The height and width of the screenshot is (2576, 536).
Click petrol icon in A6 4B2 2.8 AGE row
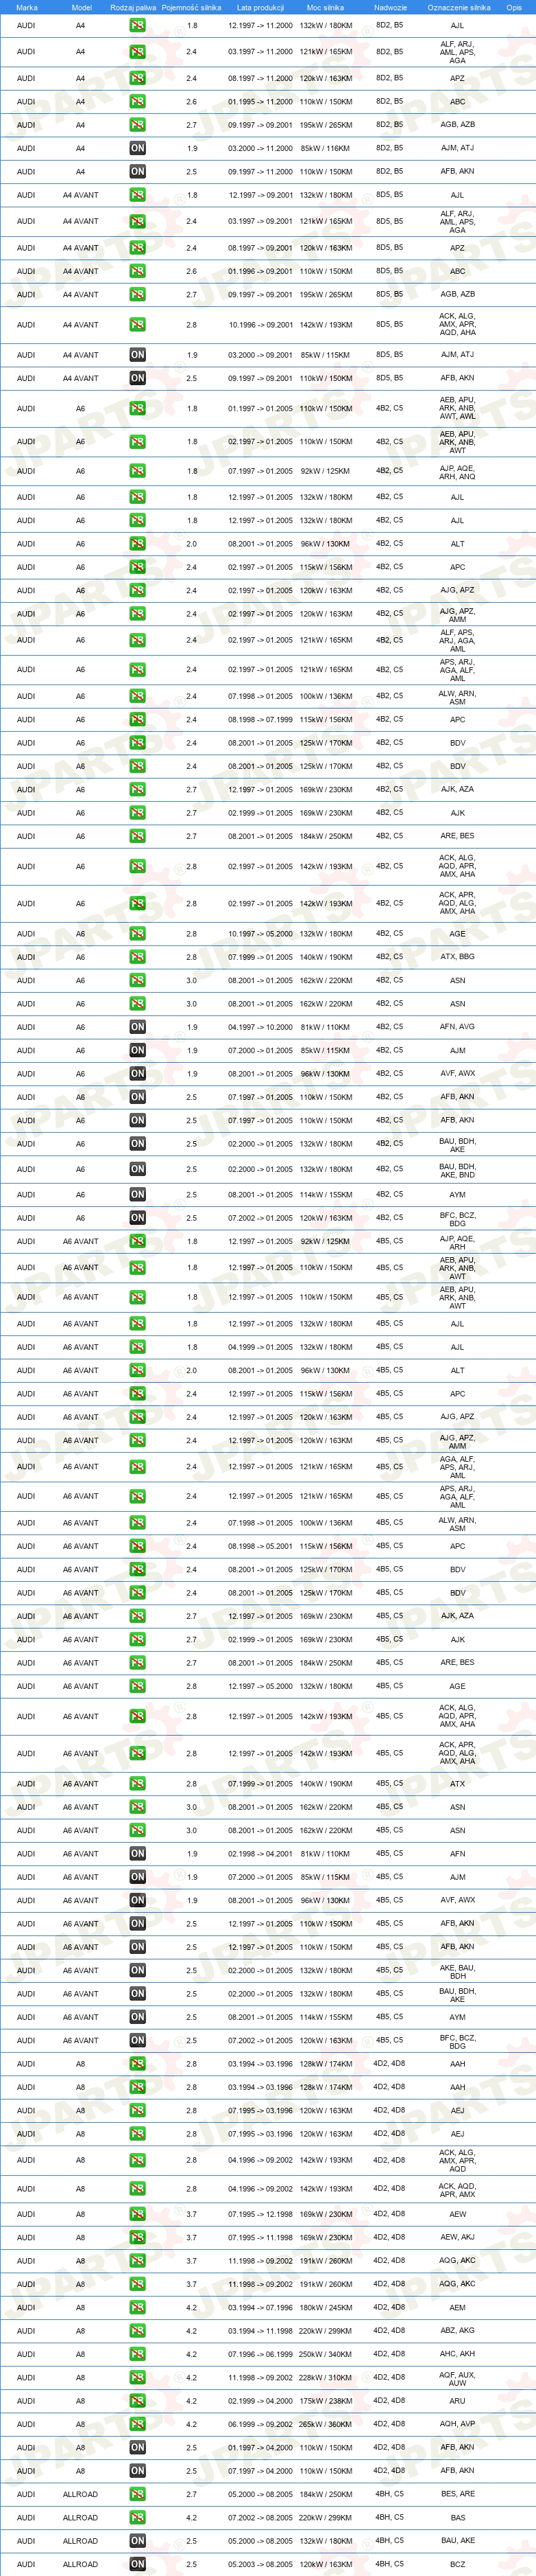(x=138, y=934)
